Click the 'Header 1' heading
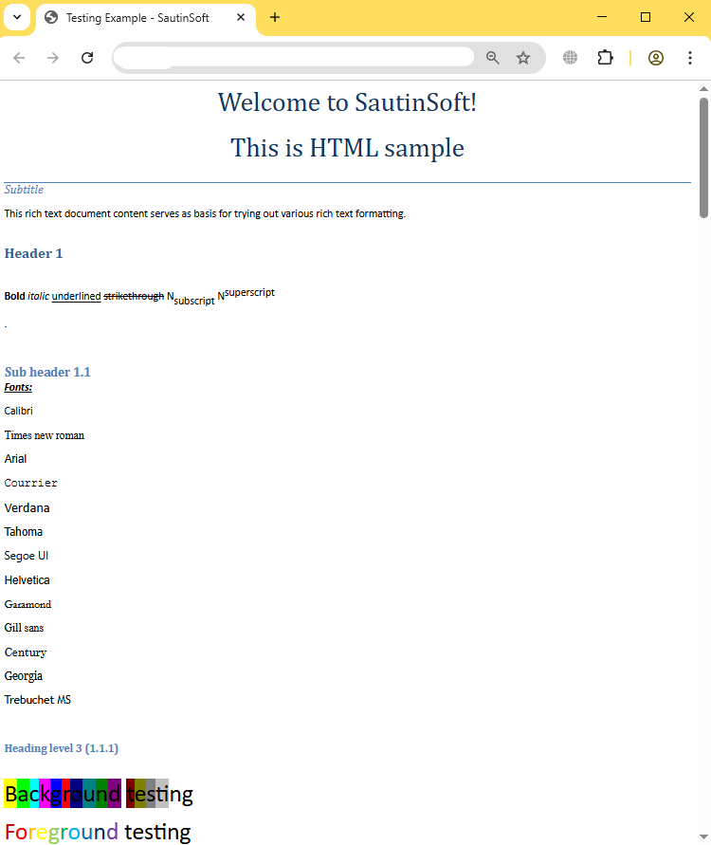711x845 pixels. [x=33, y=253]
